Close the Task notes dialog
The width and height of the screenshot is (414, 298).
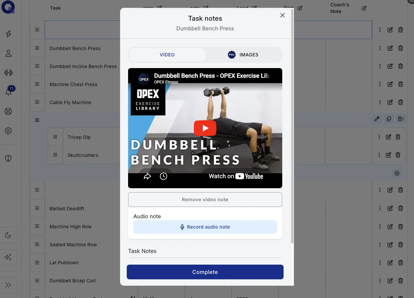point(283,15)
